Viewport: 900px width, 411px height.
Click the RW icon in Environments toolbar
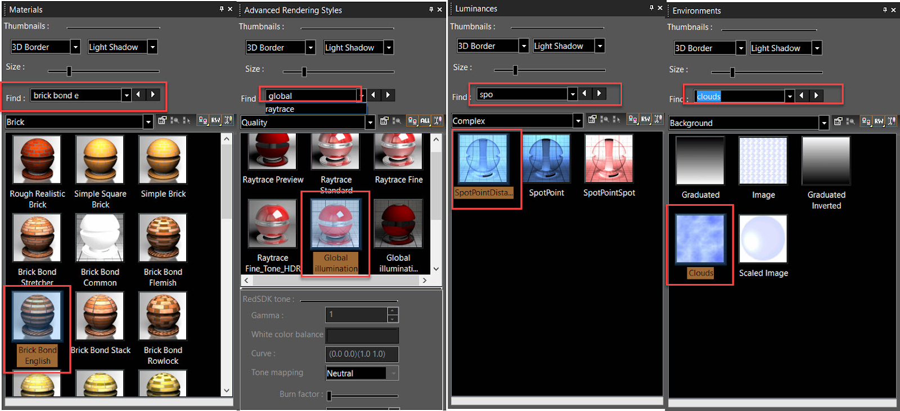click(879, 121)
